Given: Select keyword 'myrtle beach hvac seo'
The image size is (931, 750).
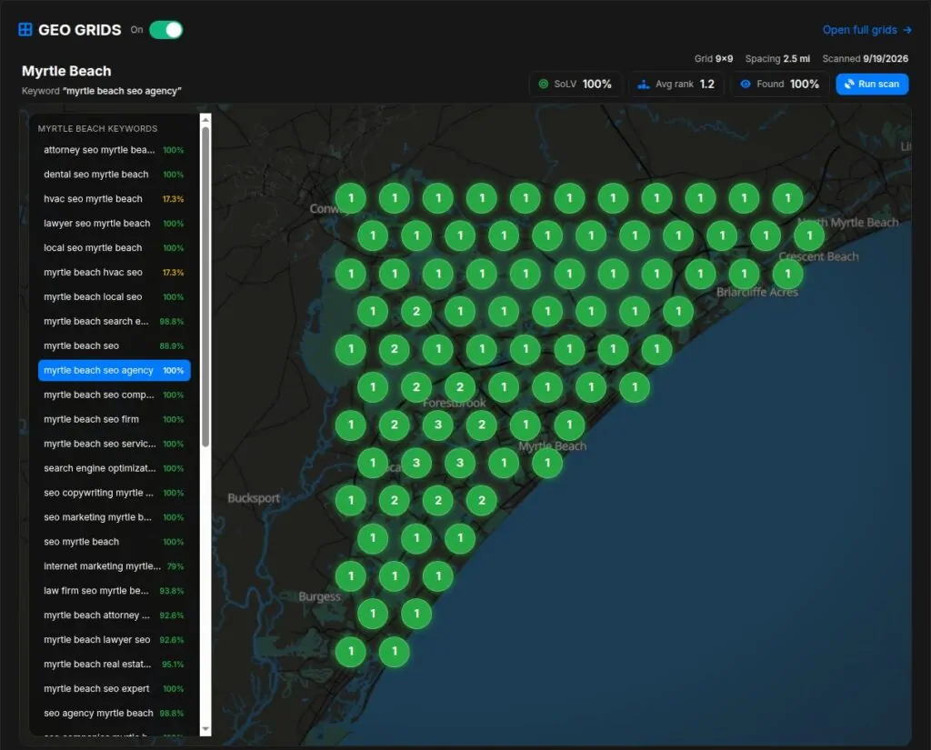Looking at the screenshot, I should point(114,272).
